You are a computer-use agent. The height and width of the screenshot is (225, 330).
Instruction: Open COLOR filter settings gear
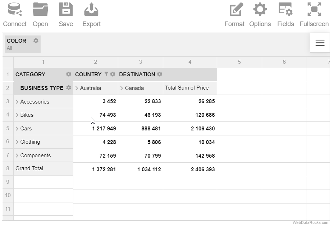pyautogui.click(x=36, y=41)
